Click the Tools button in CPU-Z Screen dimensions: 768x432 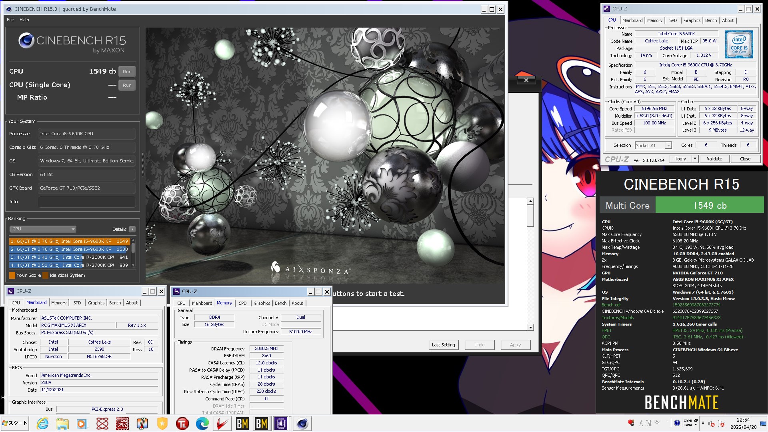tap(680, 159)
